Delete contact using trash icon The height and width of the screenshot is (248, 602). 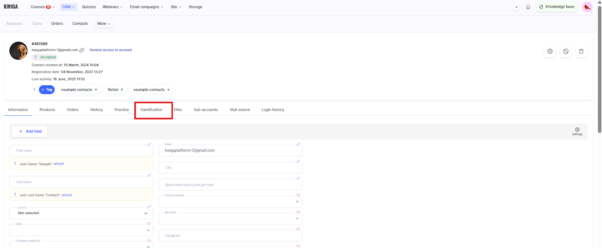click(581, 51)
